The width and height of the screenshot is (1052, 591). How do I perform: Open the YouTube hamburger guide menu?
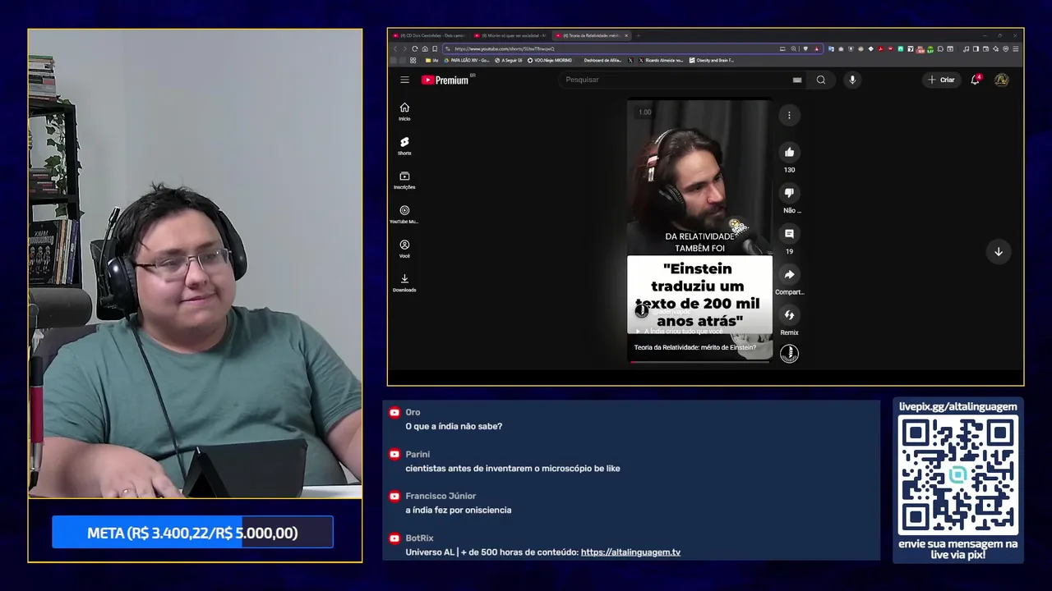tap(404, 80)
